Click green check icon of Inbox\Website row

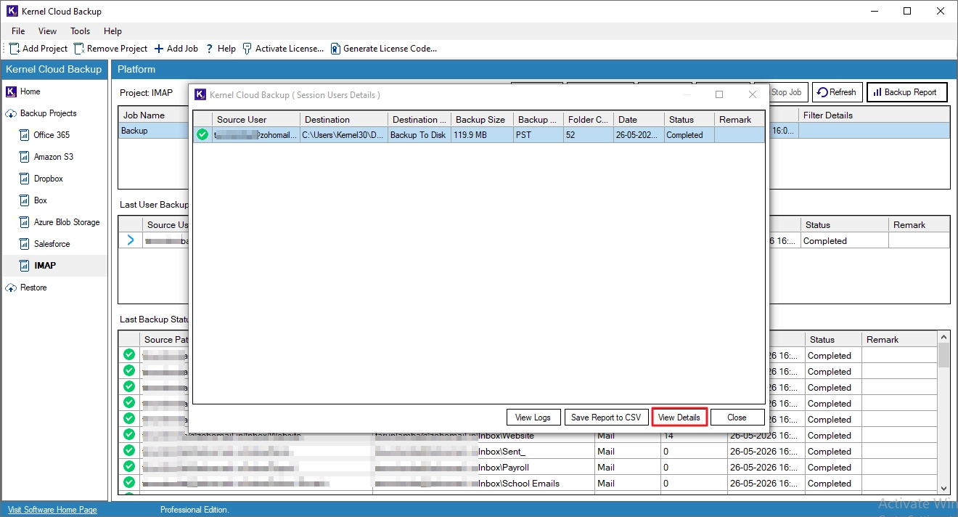(x=129, y=435)
